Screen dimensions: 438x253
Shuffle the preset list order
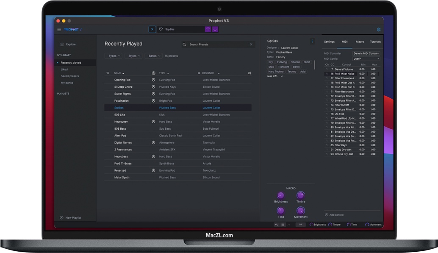tap(249, 73)
